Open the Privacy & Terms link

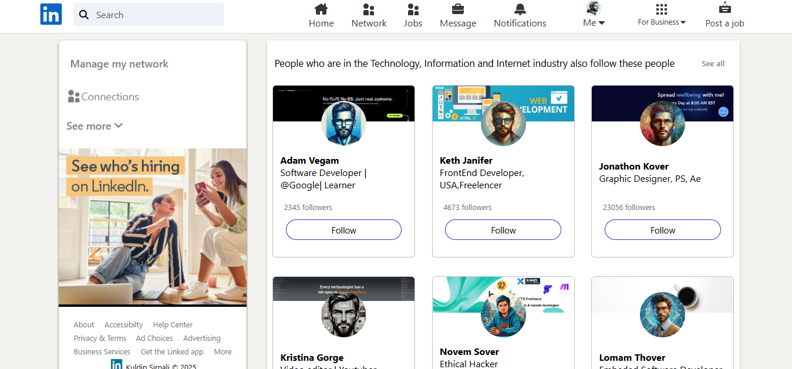coord(100,338)
